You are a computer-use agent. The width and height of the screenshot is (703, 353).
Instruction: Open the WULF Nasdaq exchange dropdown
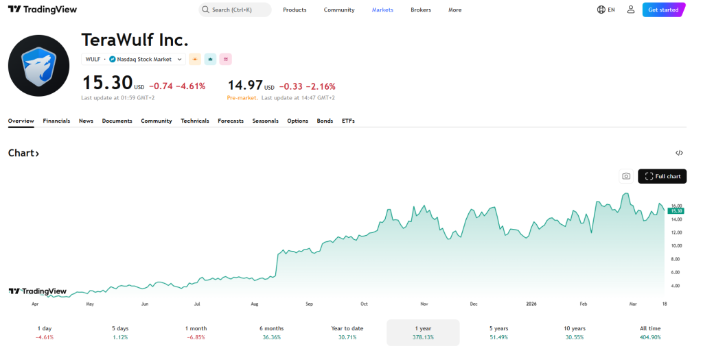(133, 60)
